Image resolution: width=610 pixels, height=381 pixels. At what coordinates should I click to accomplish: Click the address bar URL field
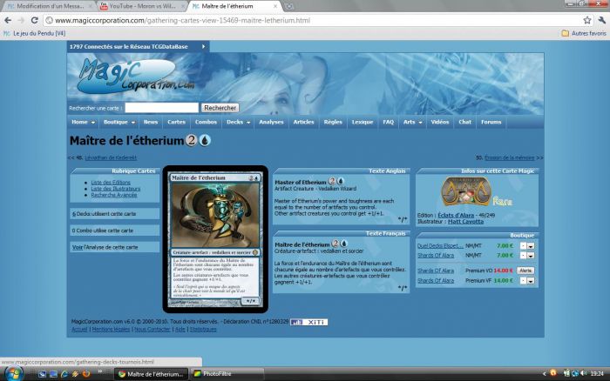coord(313,20)
